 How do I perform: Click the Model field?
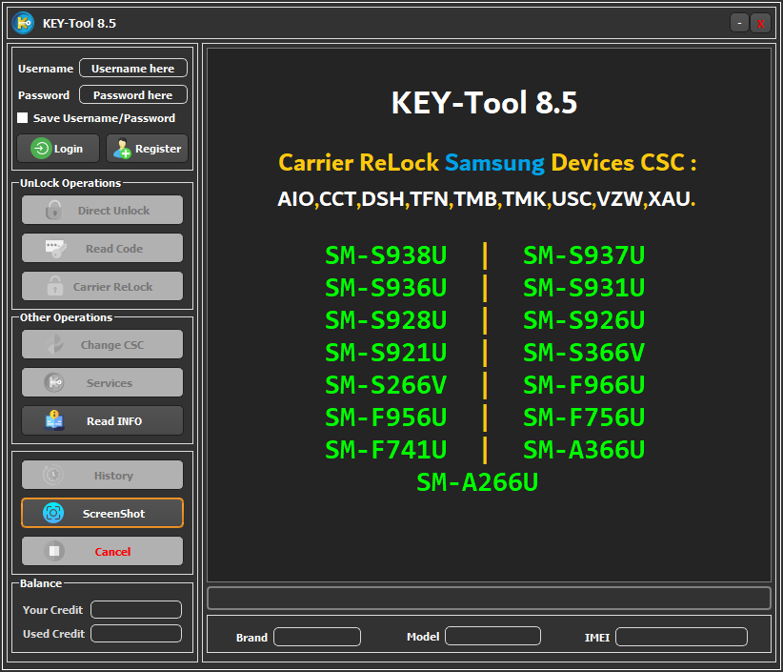click(492, 636)
